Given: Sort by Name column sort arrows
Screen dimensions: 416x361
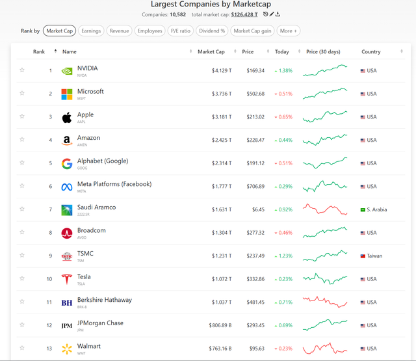Looking at the screenshot, I should pos(190,51).
